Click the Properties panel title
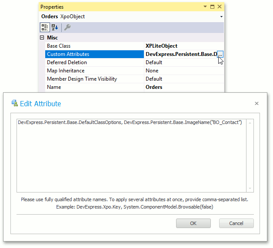 click(x=52, y=7)
